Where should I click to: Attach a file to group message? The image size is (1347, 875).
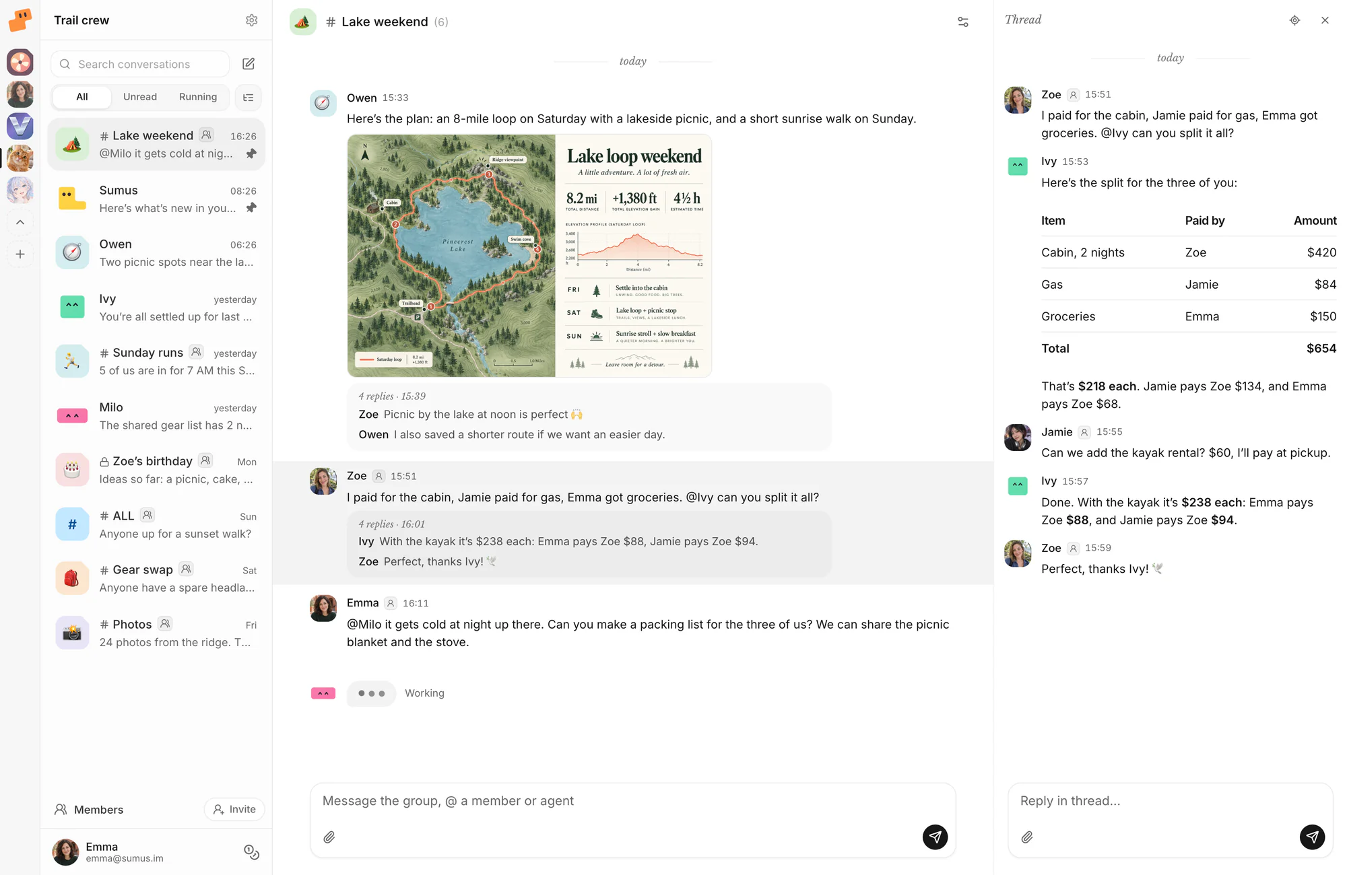click(329, 837)
